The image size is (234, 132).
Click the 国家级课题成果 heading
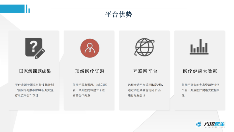click(x=35, y=71)
